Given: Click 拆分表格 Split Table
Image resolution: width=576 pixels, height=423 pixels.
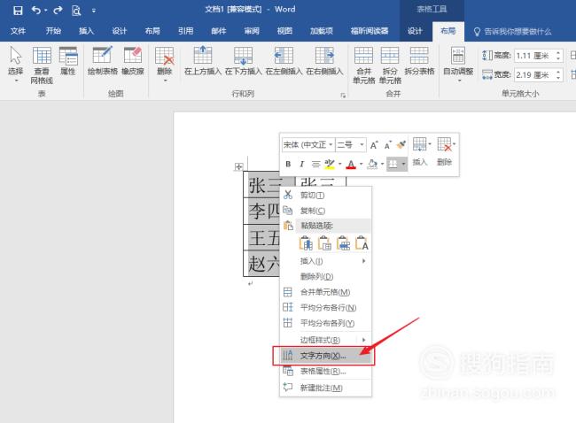Looking at the screenshot, I should [x=419, y=61].
